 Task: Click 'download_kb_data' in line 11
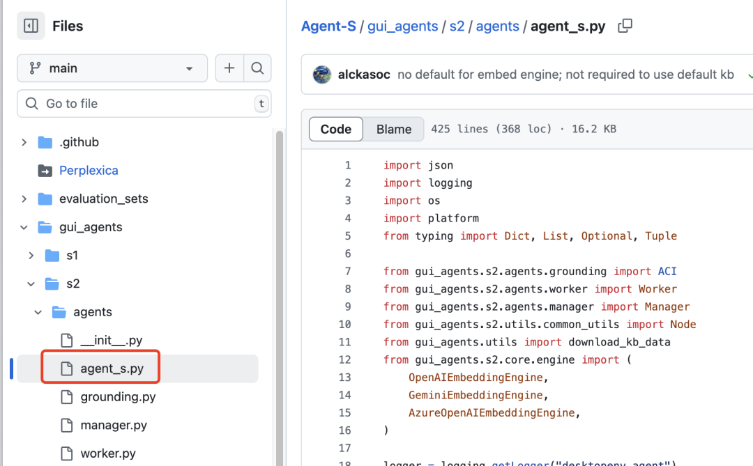619,342
